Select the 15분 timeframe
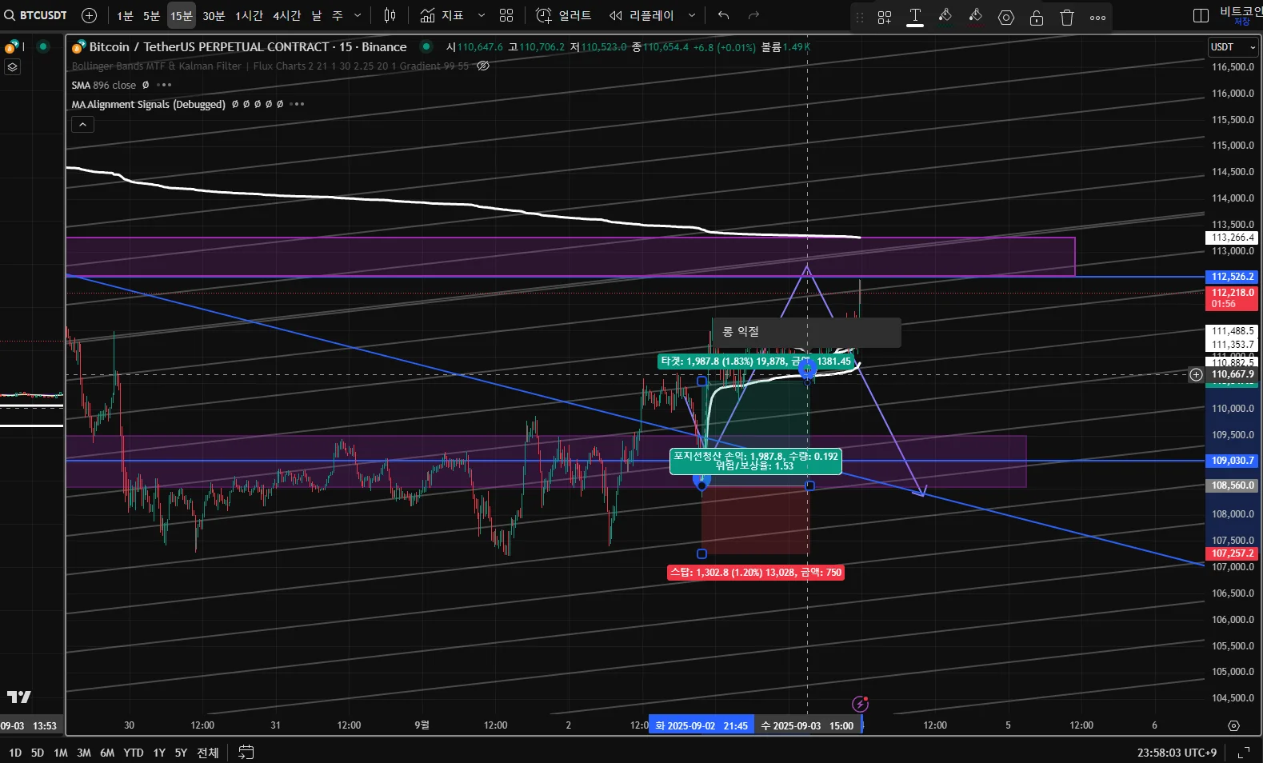This screenshot has height=763, width=1263. (181, 16)
